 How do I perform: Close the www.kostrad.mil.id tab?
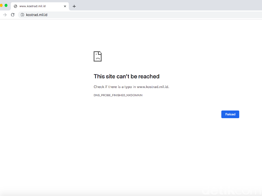coord(65,6)
